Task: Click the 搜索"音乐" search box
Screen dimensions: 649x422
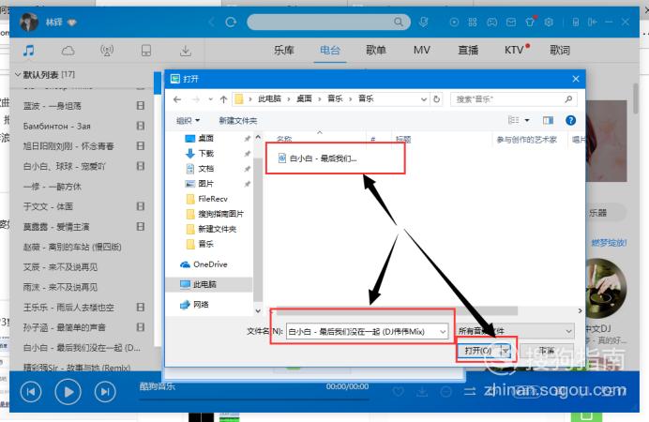Action: (514, 99)
